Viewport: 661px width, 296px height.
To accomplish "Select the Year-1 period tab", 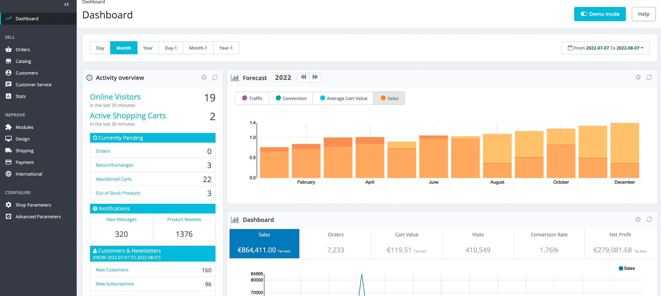I will (226, 48).
